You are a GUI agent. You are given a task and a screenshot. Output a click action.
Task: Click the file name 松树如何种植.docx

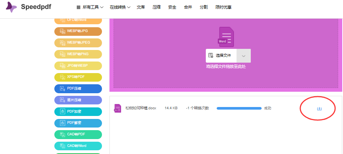141,108
